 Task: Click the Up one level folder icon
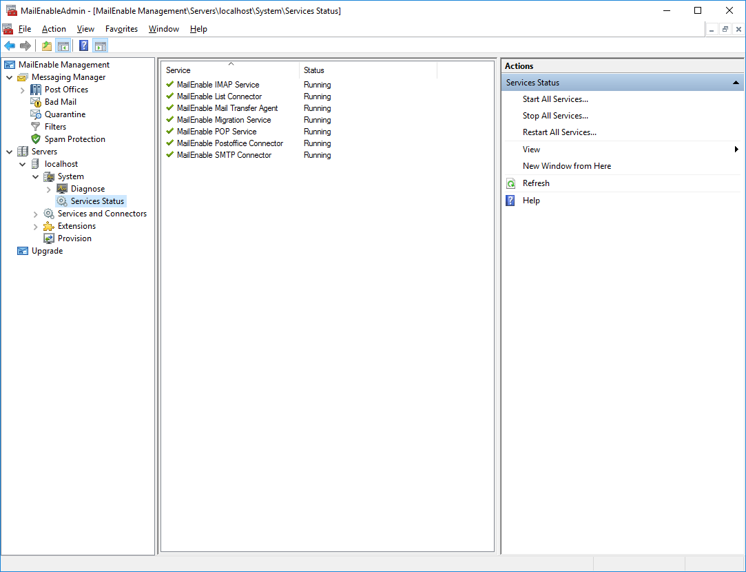[45, 45]
